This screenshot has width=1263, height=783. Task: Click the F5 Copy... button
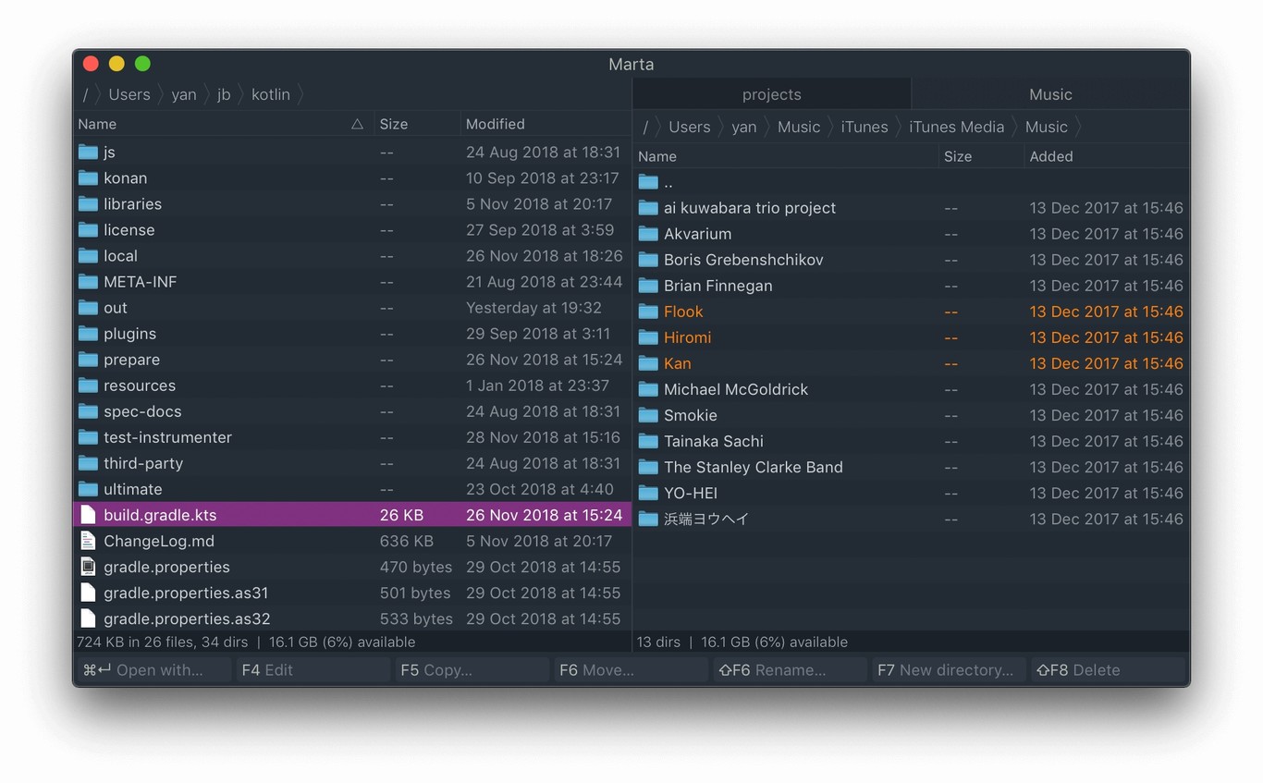[472, 669]
